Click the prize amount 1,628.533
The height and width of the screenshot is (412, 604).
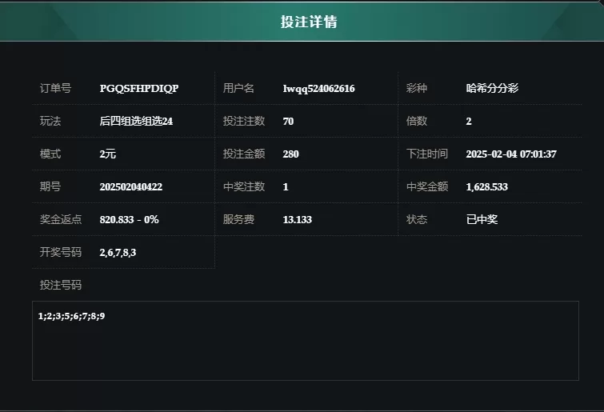point(487,186)
